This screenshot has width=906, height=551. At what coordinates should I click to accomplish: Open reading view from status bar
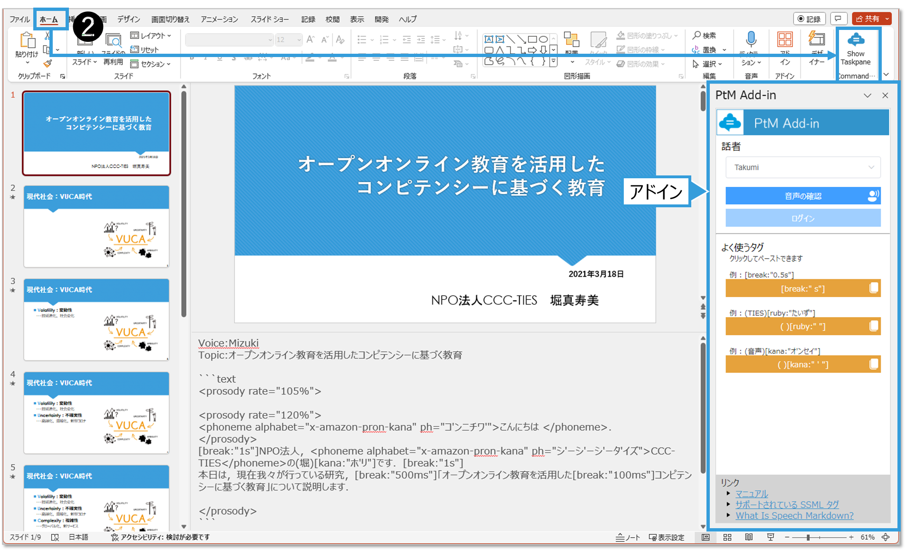pyautogui.click(x=749, y=537)
